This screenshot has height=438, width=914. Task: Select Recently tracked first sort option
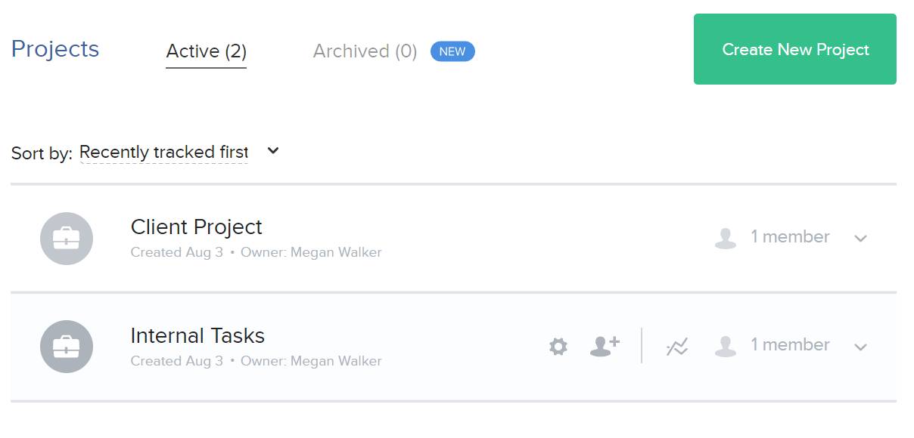click(163, 152)
